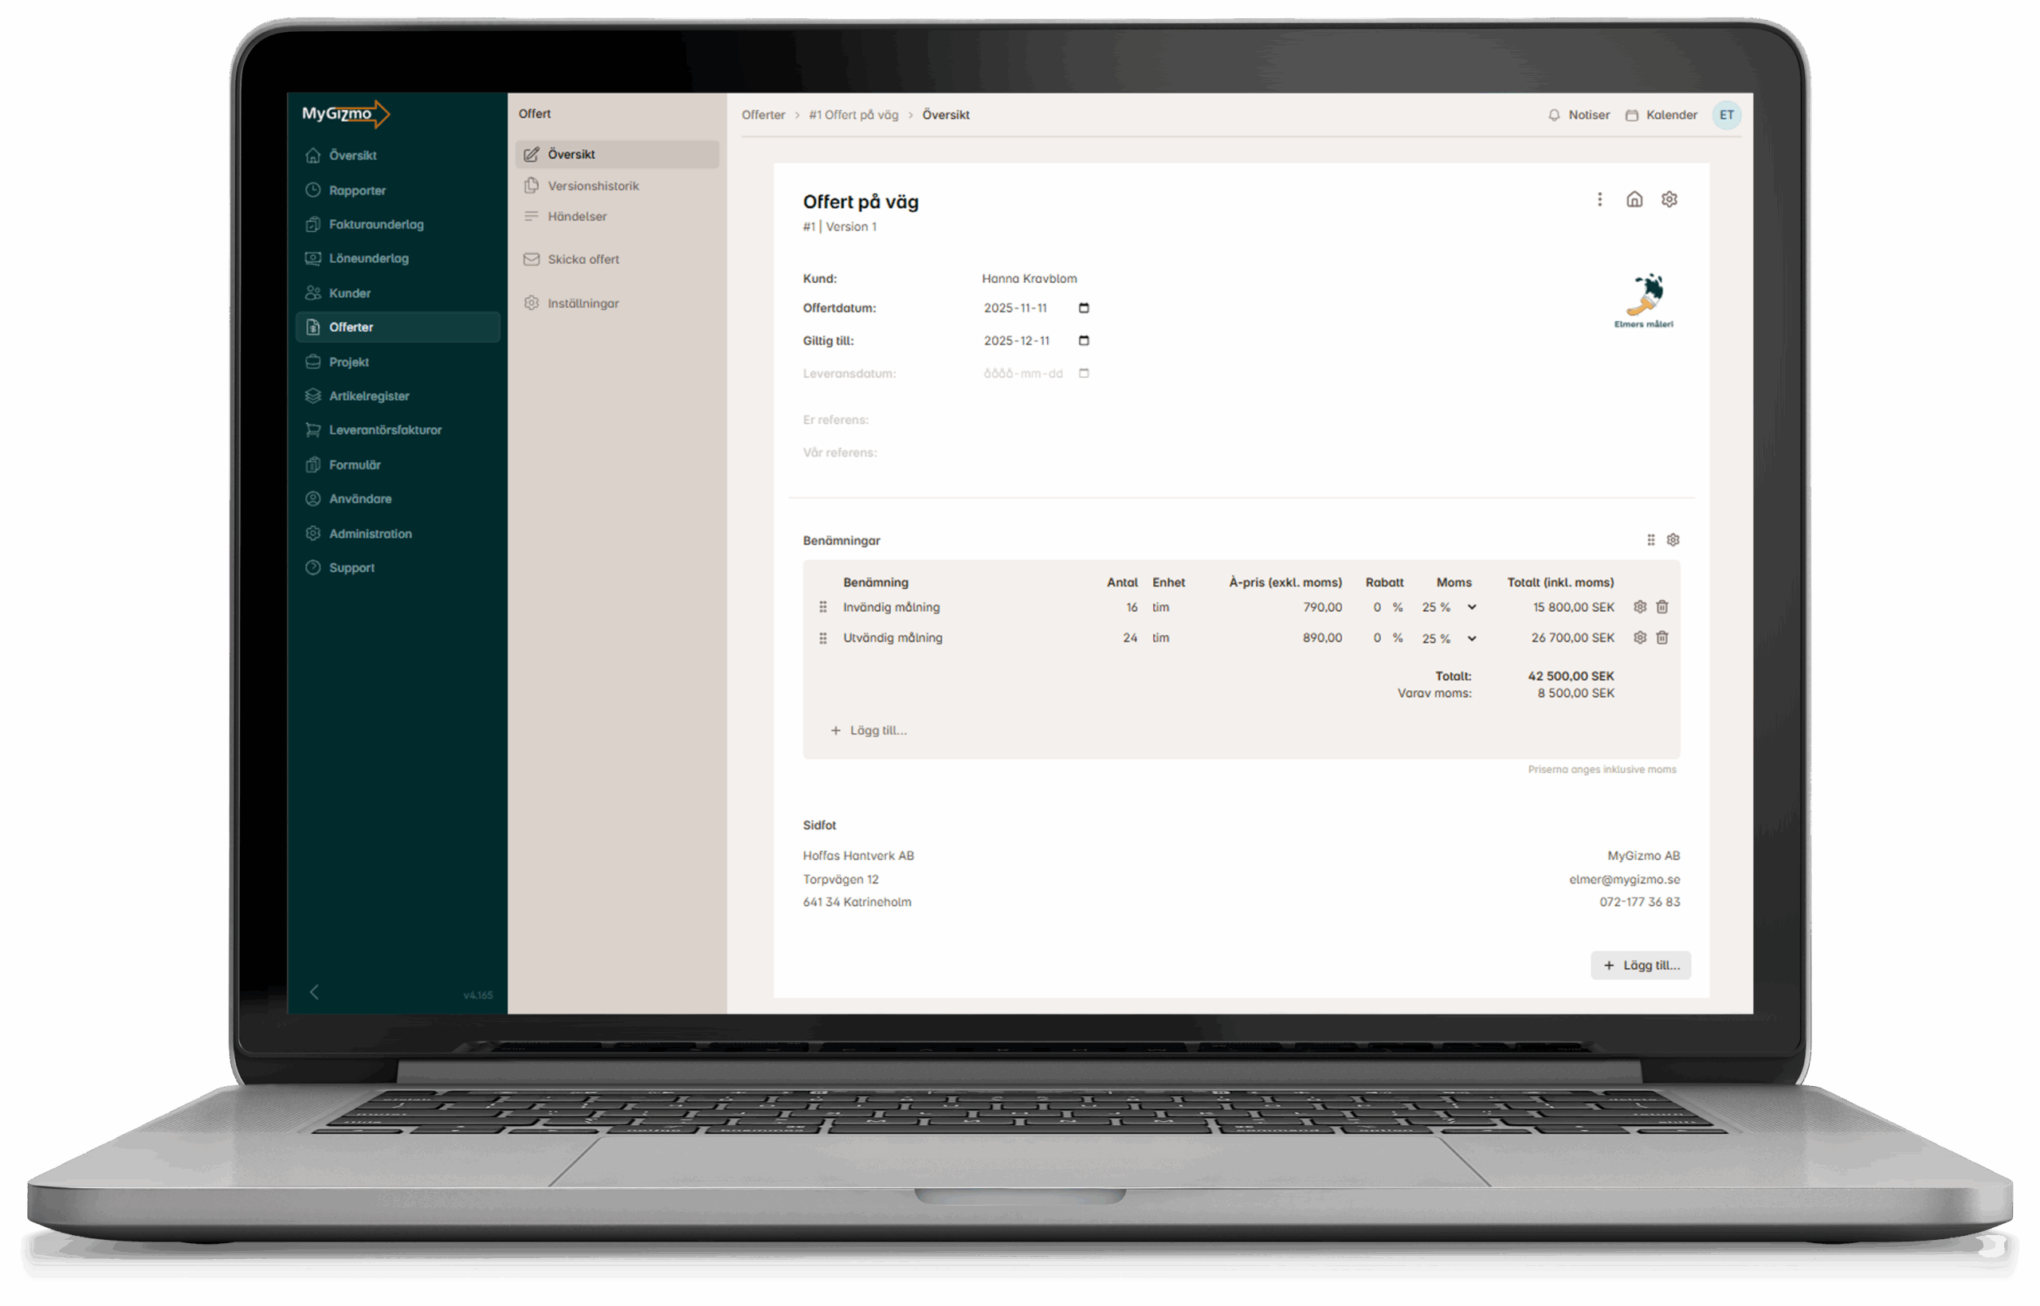Click the Benämningar section gear icon
Screen dimensions: 2040x1306
1673,540
